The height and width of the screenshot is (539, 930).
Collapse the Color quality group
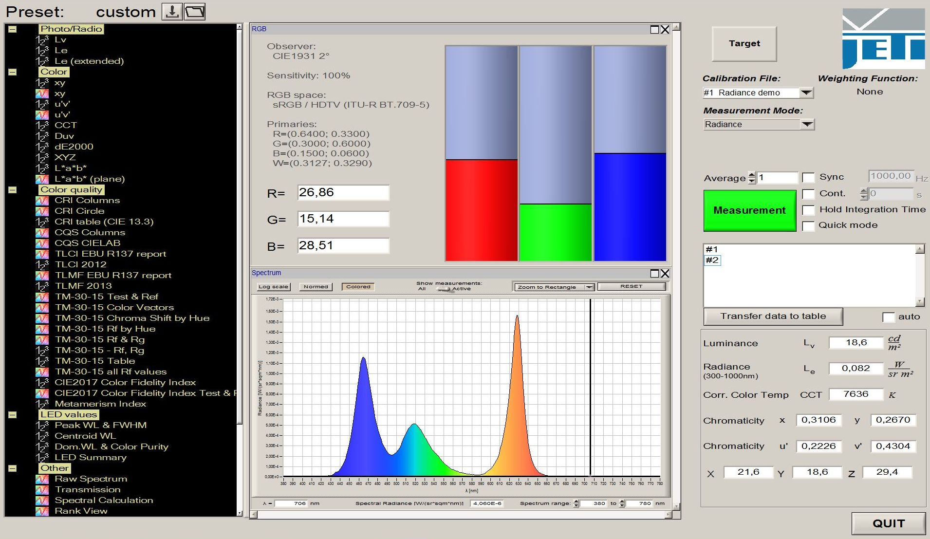click(x=12, y=189)
